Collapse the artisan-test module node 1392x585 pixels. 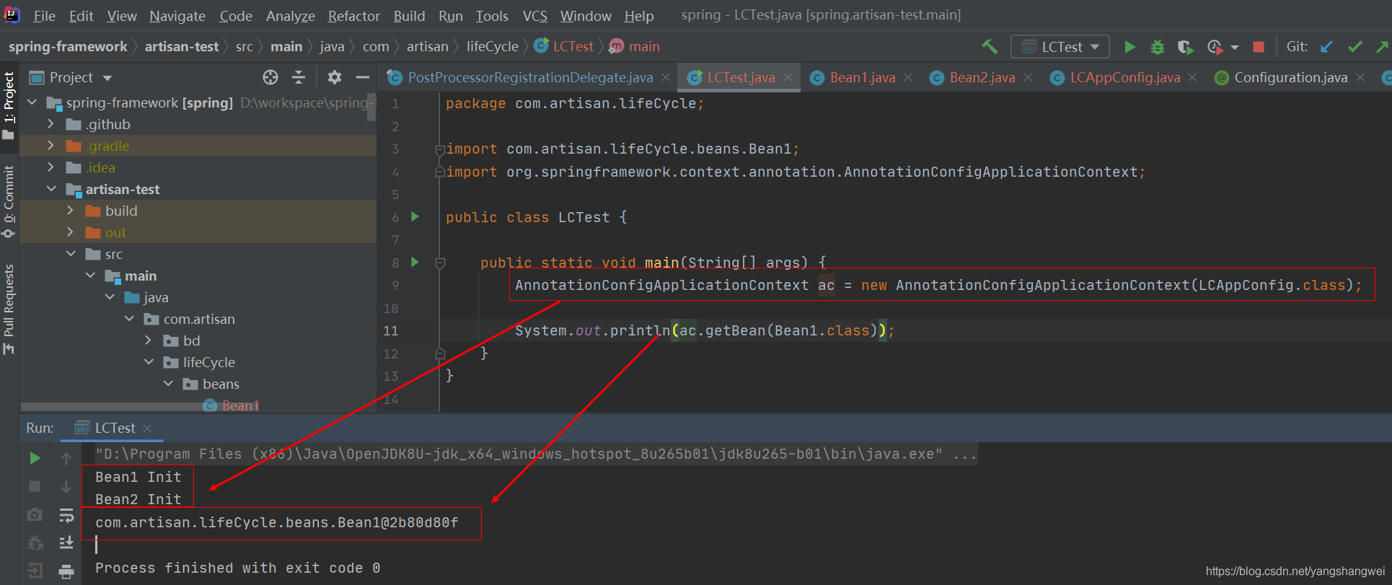coord(51,189)
